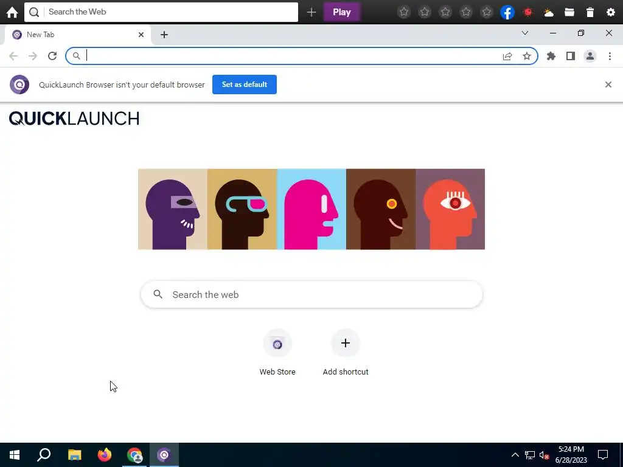
Task: Open the folder icon in the top bar
Action: (x=569, y=12)
